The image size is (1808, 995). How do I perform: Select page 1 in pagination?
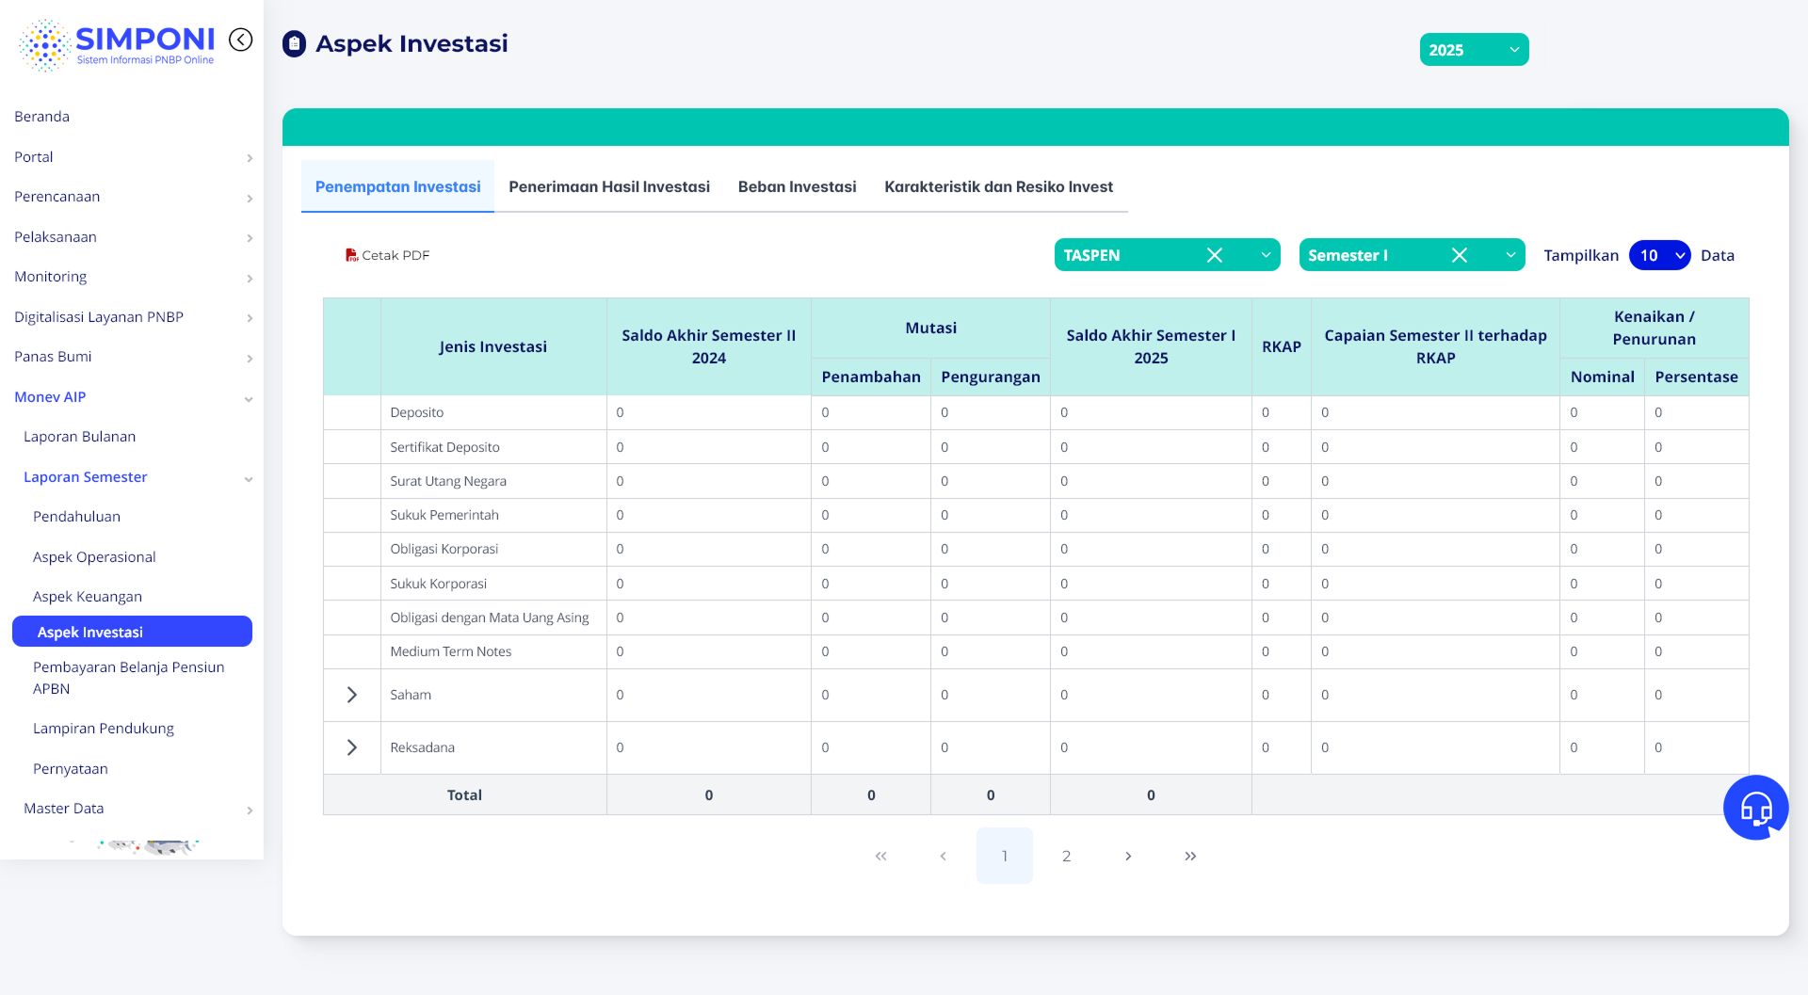pos(1004,856)
